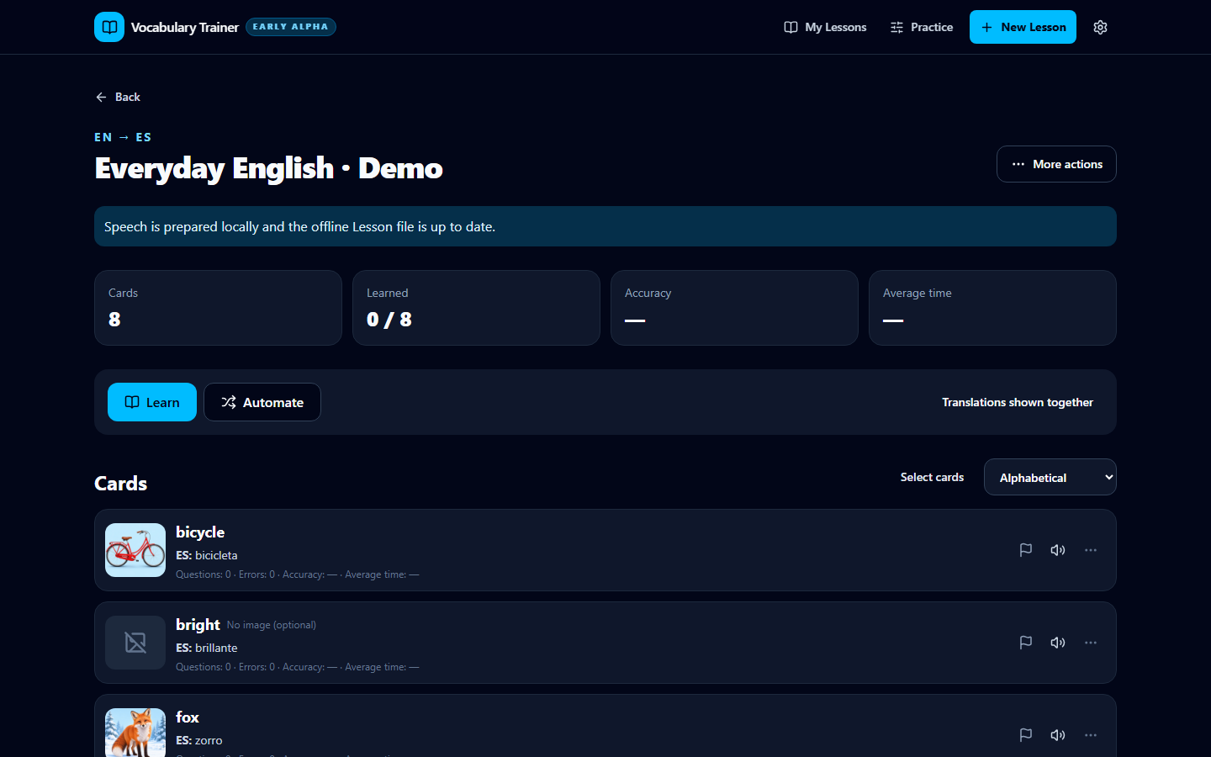This screenshot has height=757, width=1211.
Task: Start the Learn mode
Action: [x=152, y=402]
